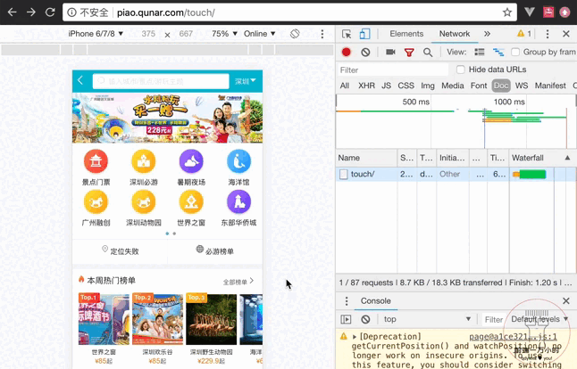Expand the Deprecation warning message
The height and width of the screenshot is (369, 577).
[355, 337]
